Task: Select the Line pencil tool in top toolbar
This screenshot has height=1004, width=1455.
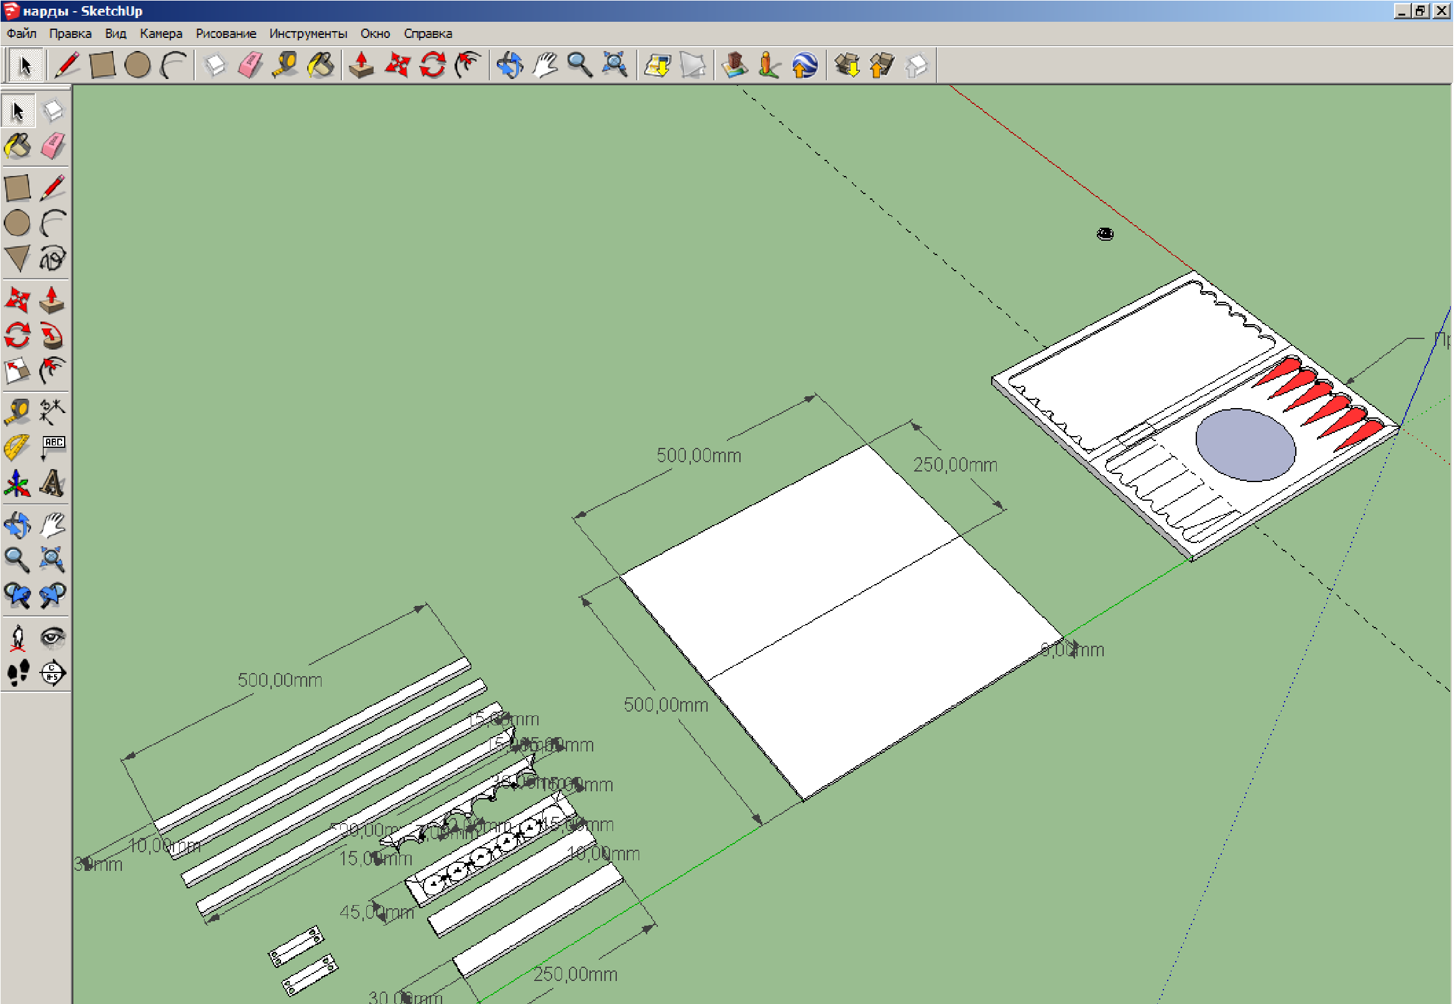Action: [67, 65]
